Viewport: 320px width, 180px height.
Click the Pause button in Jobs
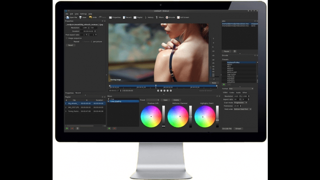pos(227,51)
